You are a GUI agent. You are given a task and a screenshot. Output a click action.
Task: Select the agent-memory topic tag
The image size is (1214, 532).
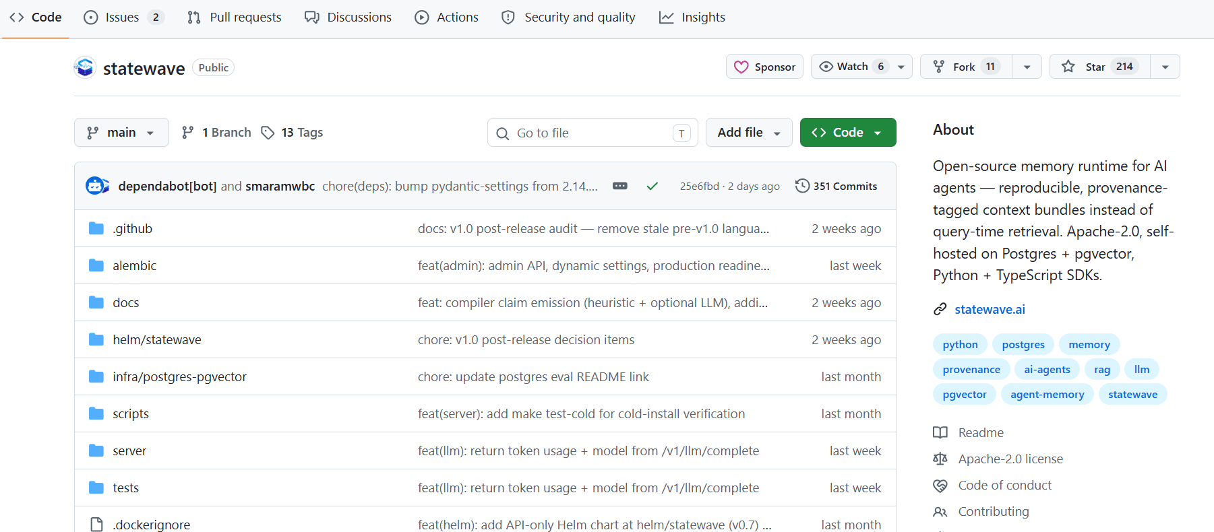coord(1048,395)
